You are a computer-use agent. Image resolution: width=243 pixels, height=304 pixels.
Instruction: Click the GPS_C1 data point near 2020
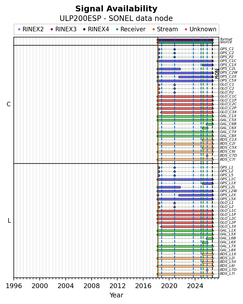click(174, 50)
